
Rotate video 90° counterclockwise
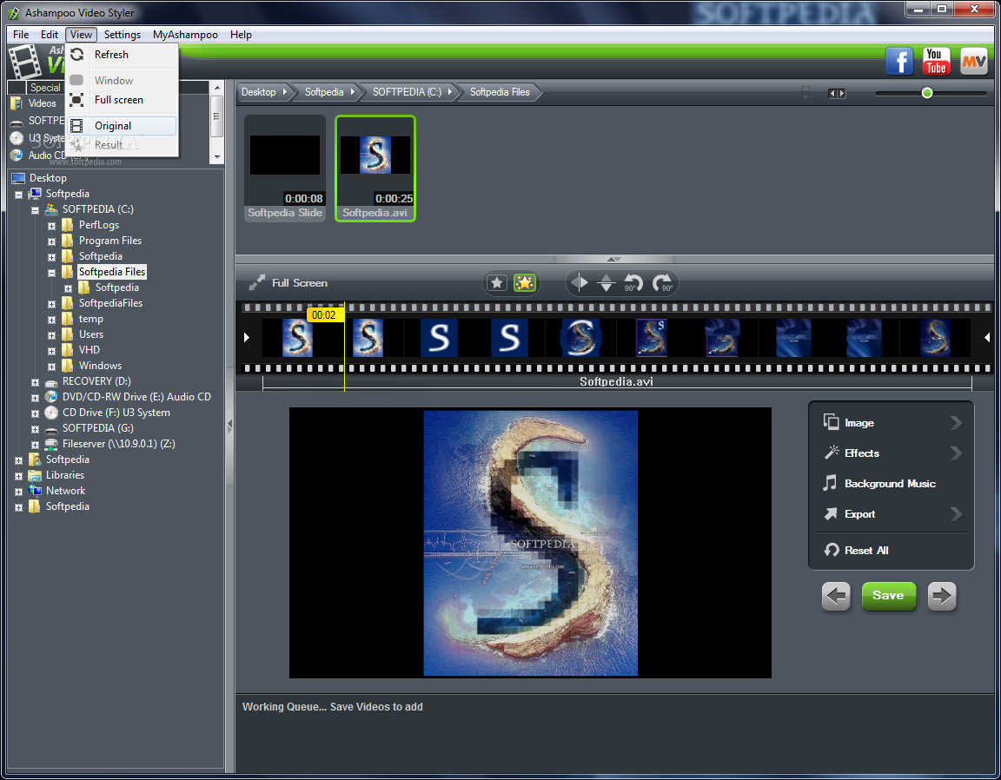click(x=633, y=283)
